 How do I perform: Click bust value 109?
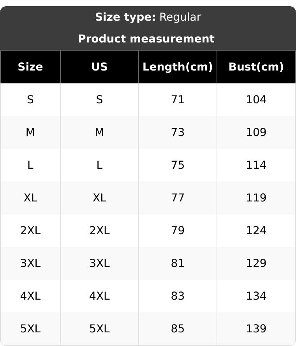(256, 132)
